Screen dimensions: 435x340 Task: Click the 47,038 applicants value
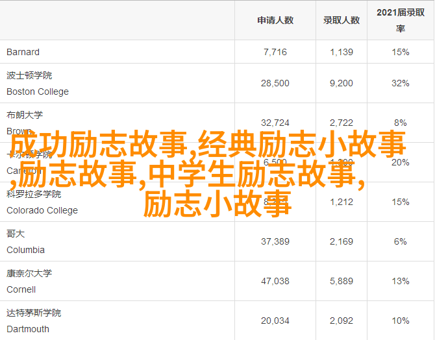click(275, 281)
